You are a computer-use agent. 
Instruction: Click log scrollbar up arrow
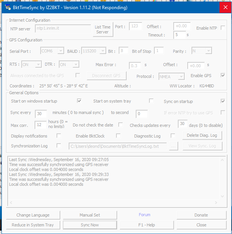point(222,160)
